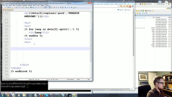This screenshot has width=172, height=97.
Task: Click the Changed column header in WinSCP
Action: (x=158, y=18)
